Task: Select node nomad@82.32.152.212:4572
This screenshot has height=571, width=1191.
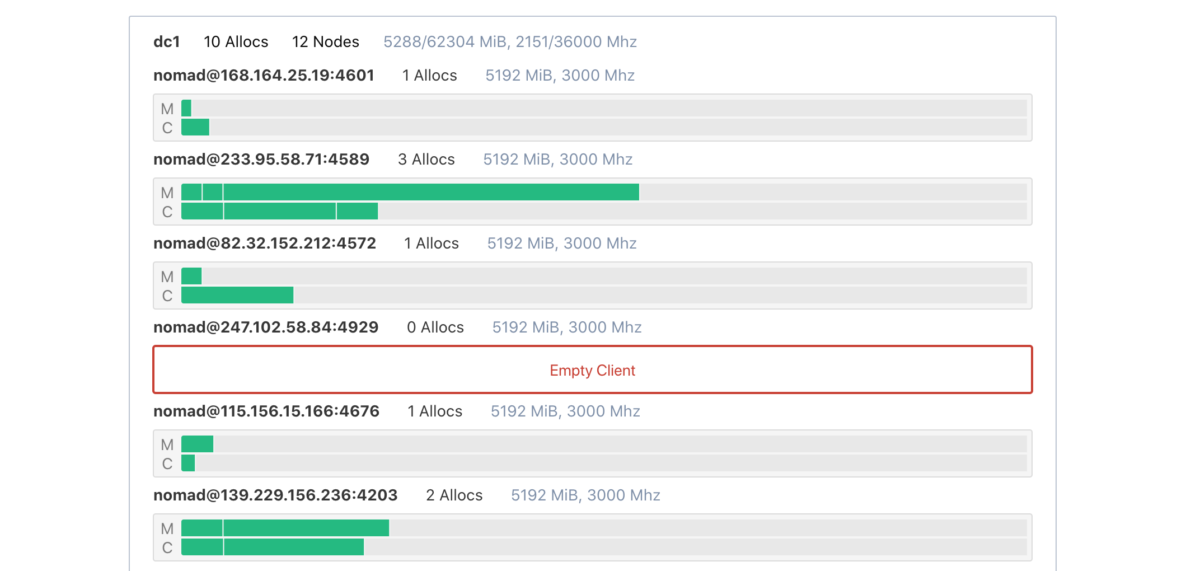Action: (265, 244)
